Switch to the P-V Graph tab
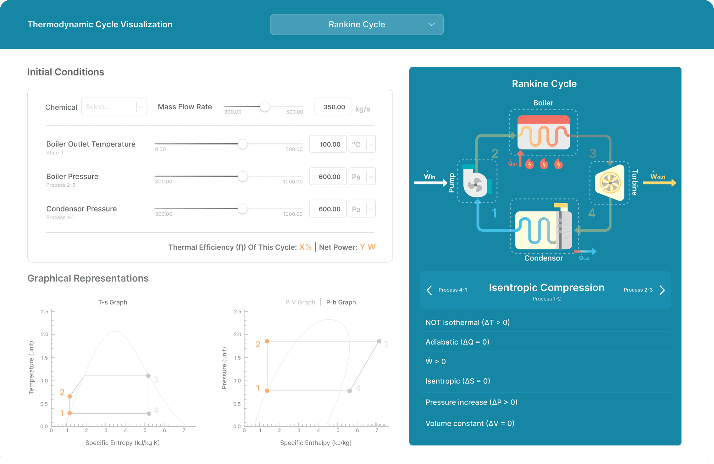The height and width of the screenshot is (464, 714). click(x=300, y=302)
